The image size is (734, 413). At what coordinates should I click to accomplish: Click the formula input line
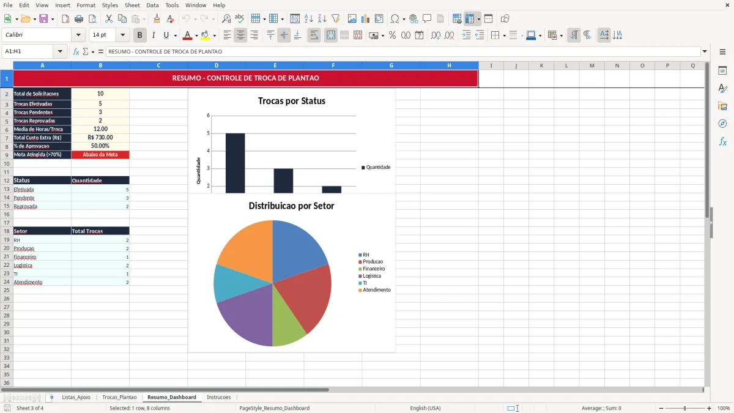click(403, 51)
